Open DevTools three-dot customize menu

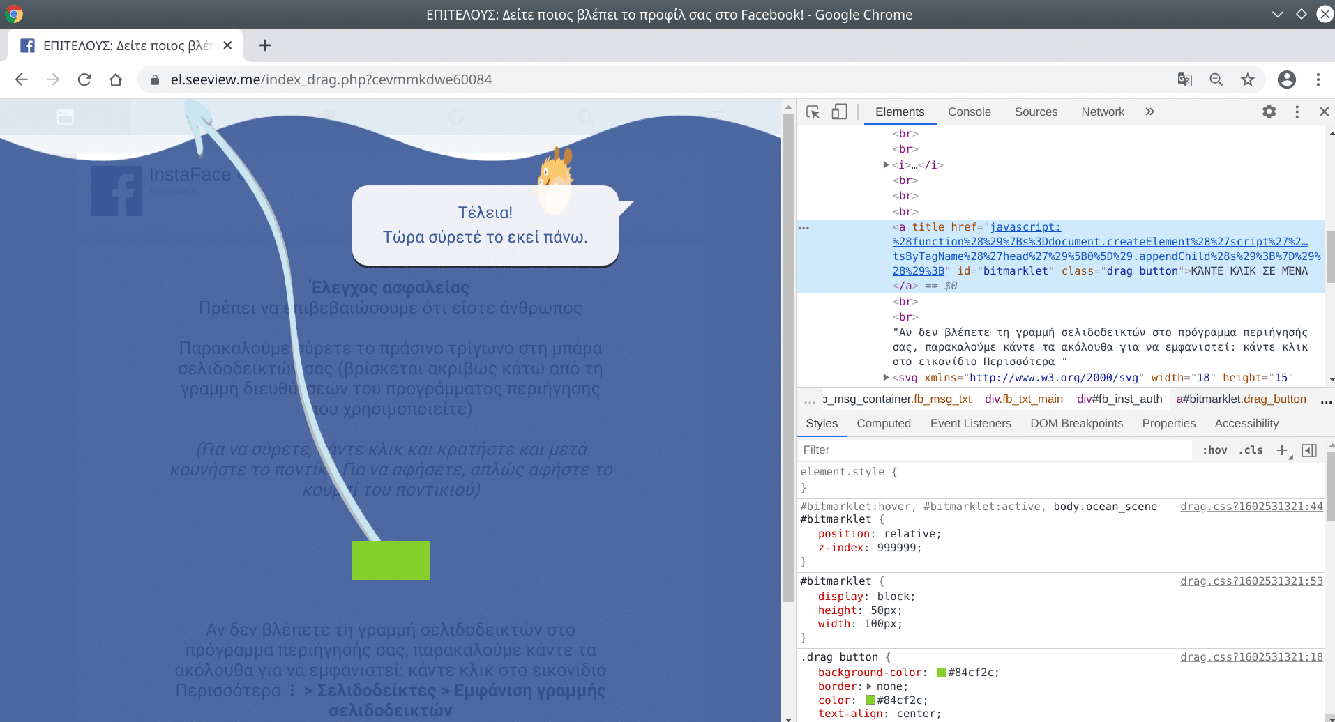1297,112
